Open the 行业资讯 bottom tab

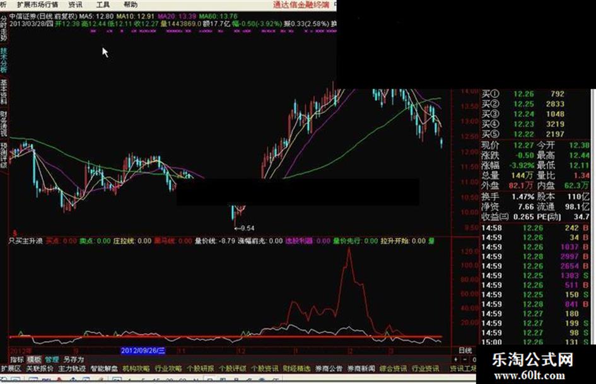coord(425,368)
